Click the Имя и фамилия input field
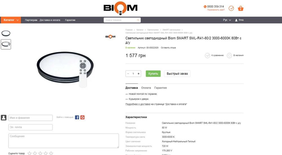This screenshot has height=155, width=282. click(x=30, y=118)
